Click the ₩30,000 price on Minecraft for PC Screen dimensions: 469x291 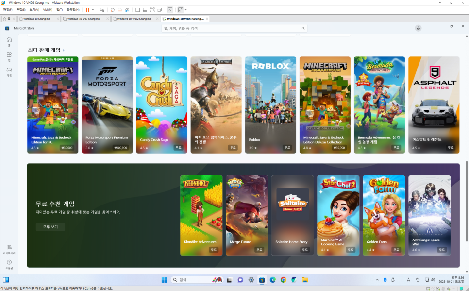pos(67,148)
